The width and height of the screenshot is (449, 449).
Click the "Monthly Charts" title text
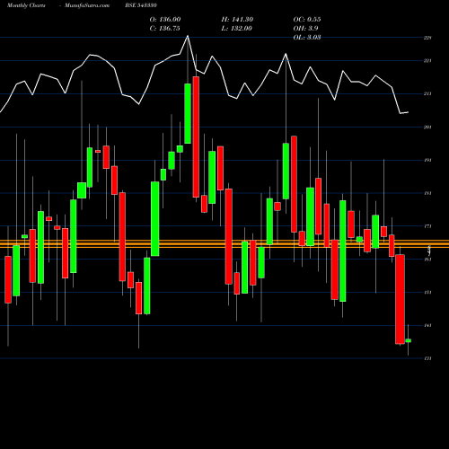(x=26, y=5)
